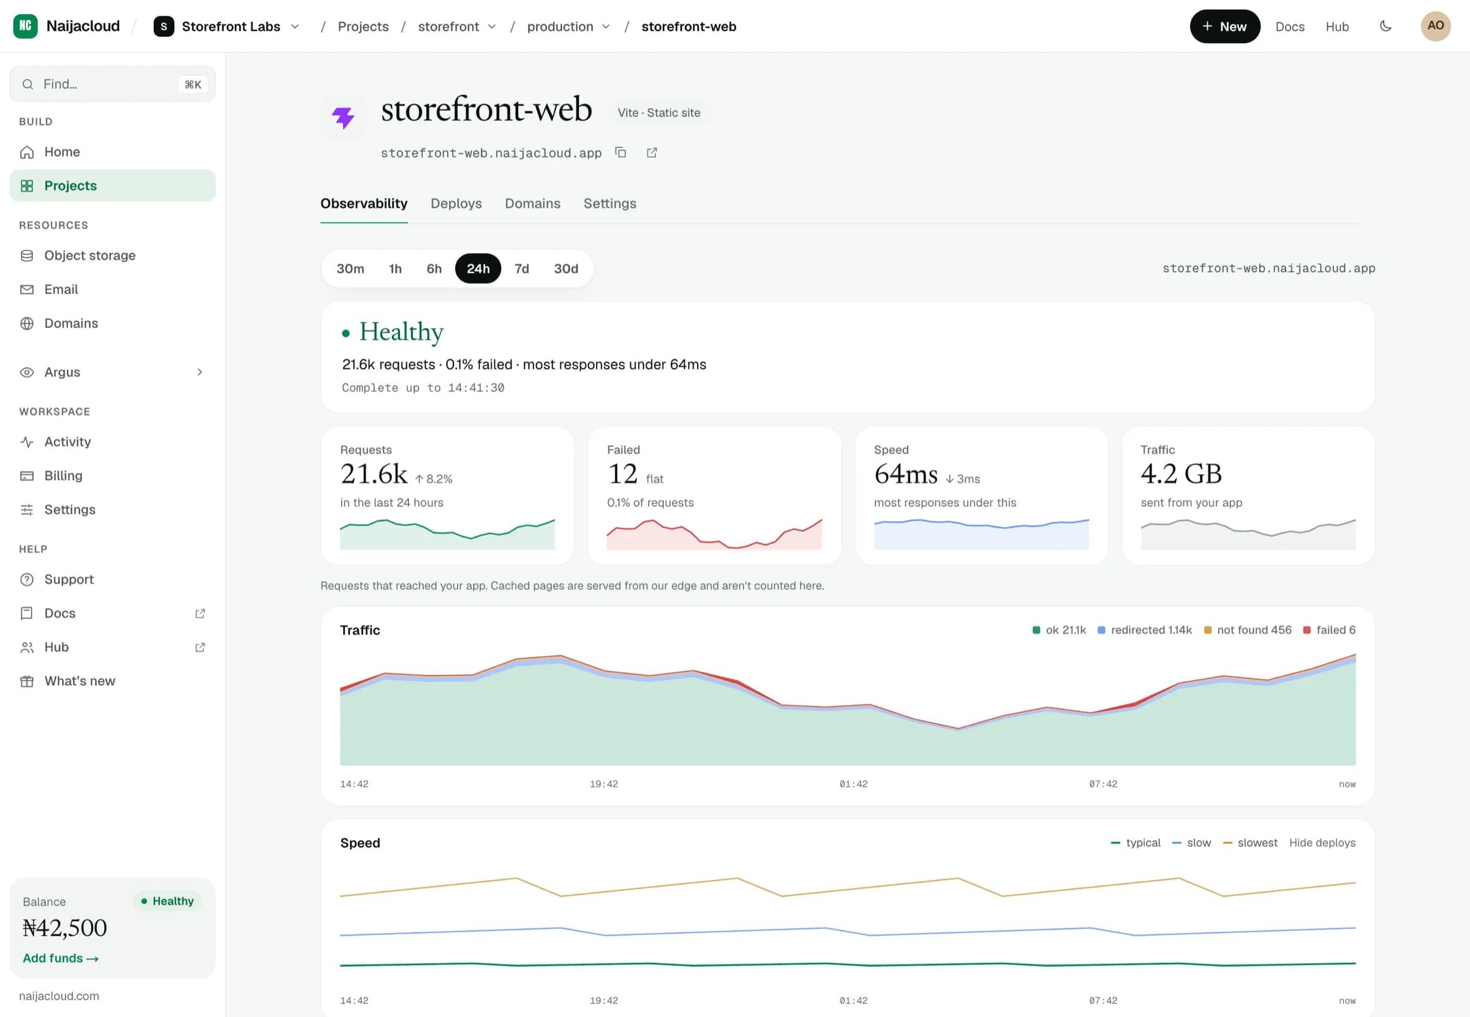
Task: Click the blue redirected legend swatch
Action: click(1101, 629)
